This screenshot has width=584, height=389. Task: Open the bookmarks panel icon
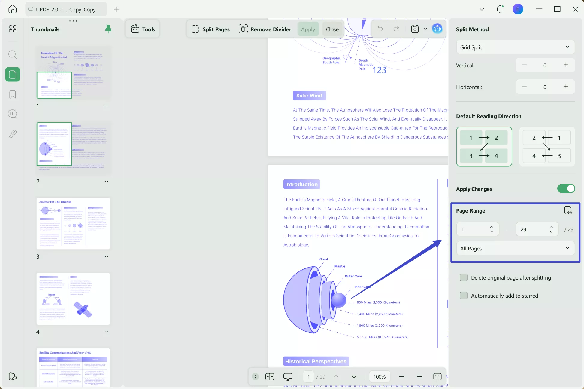point(12,94)
